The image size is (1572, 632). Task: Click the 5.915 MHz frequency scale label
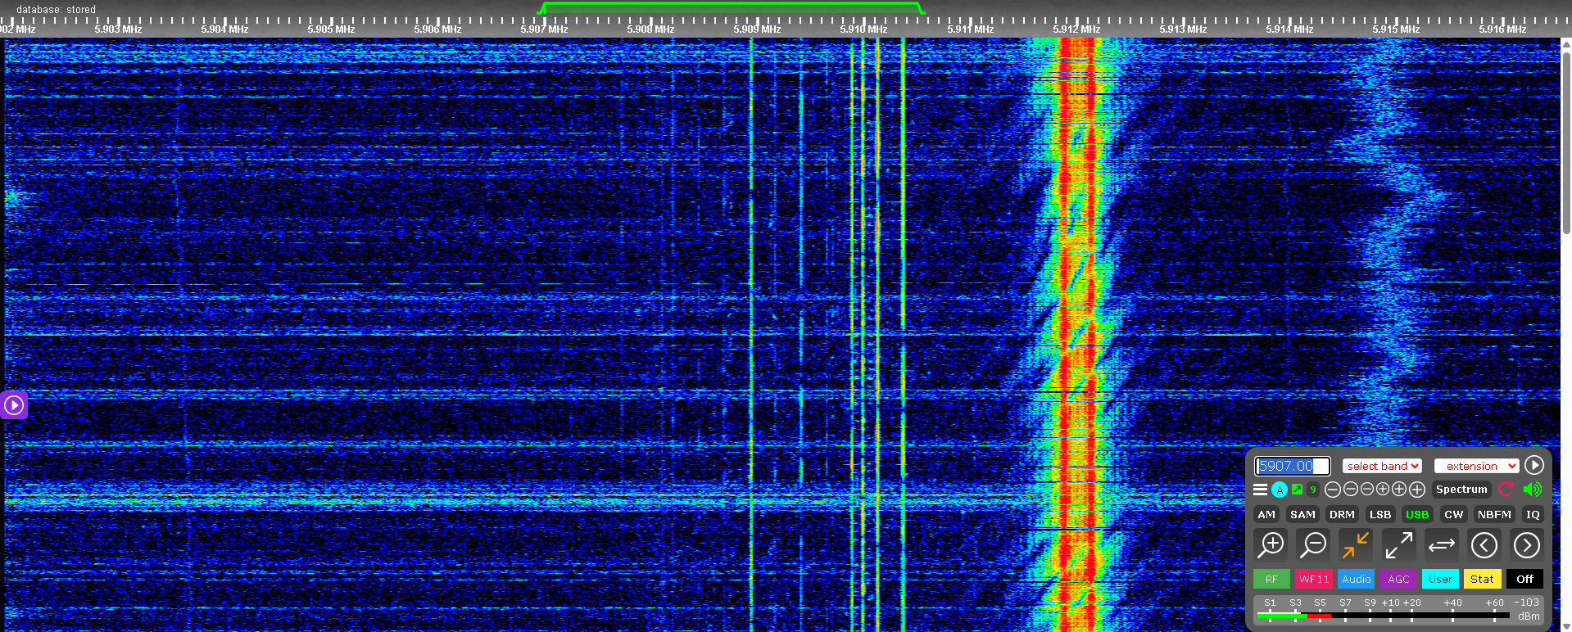(1396, 29)
